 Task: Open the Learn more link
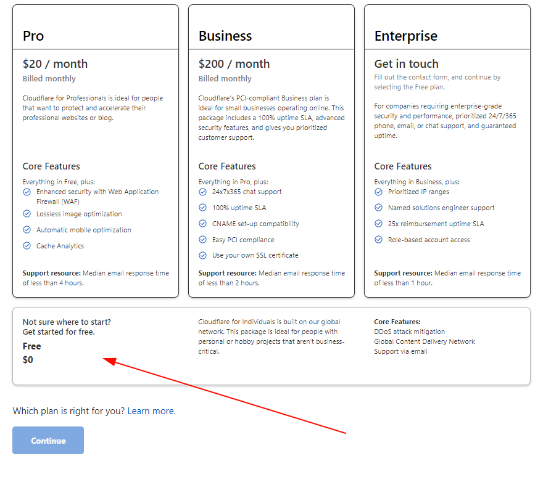click(151, 411)
